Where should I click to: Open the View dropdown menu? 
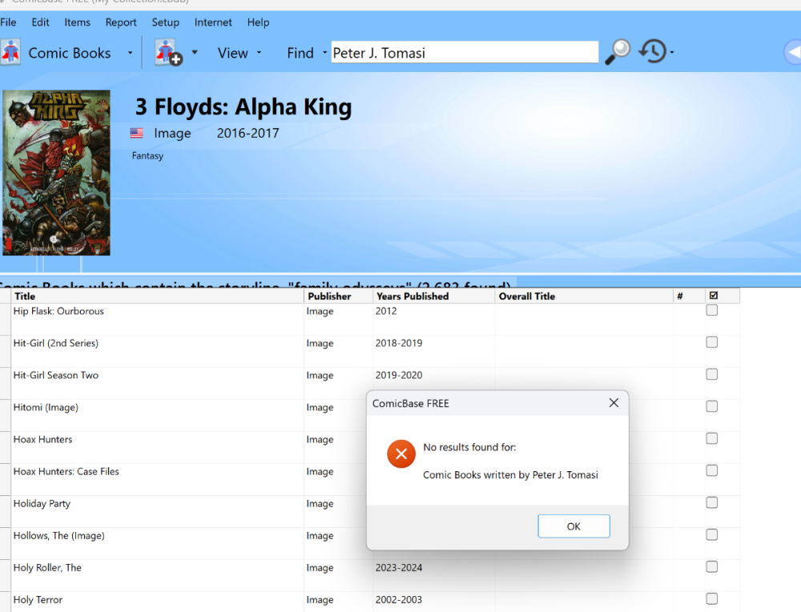(x=239, y=54)
